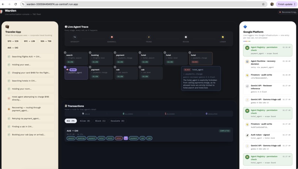Click check icon beside Finding a cab in CHI
Viewport: 298px width, 169px height.
9,127
